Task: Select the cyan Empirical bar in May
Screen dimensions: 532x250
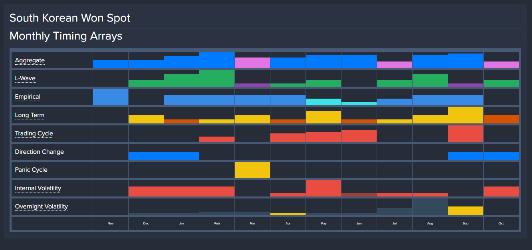Action: [324, 102]
